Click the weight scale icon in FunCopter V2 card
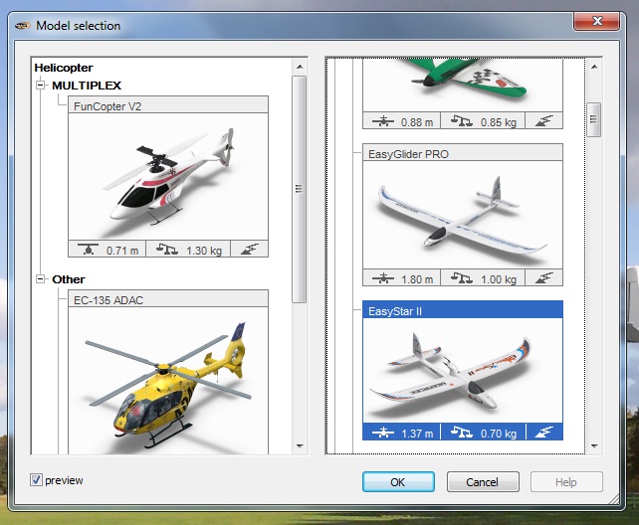This screenshot has width=639, height=525. tap(167, 249)
